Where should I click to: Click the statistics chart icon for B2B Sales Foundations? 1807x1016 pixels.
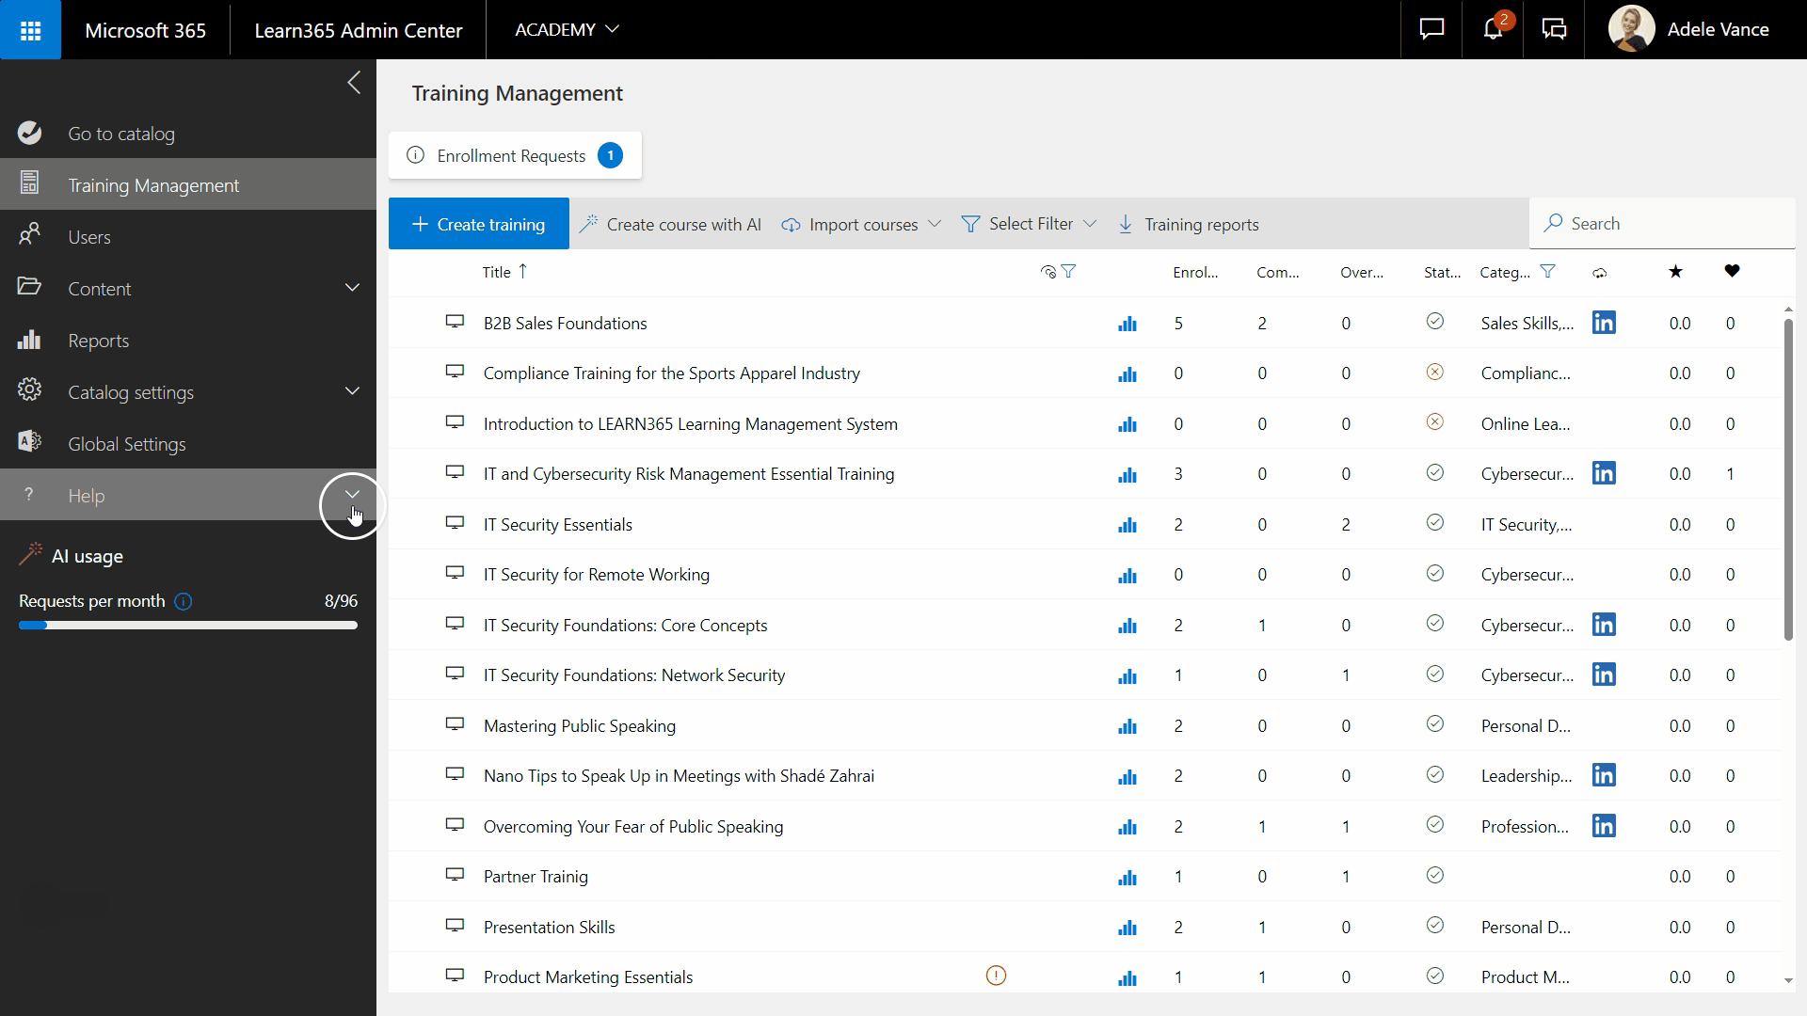[x=1127, y=324]
